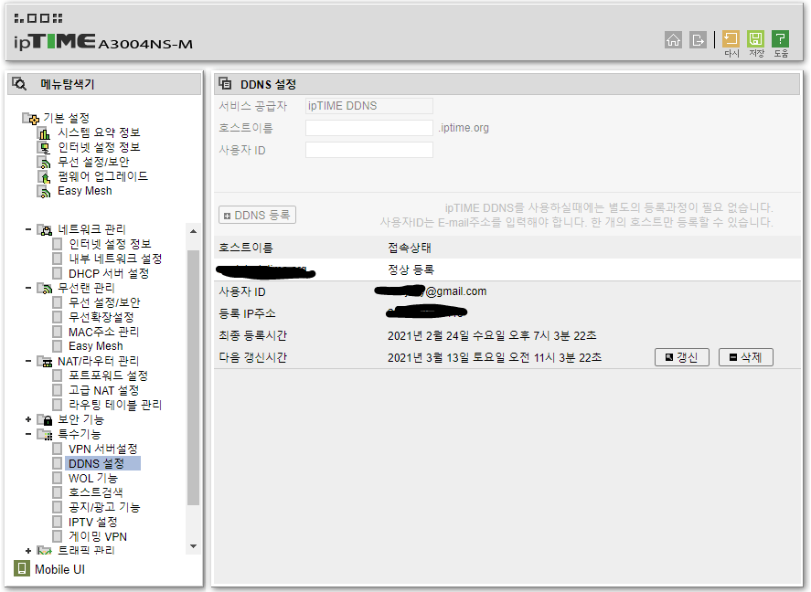Click the menu scrollbar down arrow
This screenshot has height=592, width=811.
pos(194,546)
